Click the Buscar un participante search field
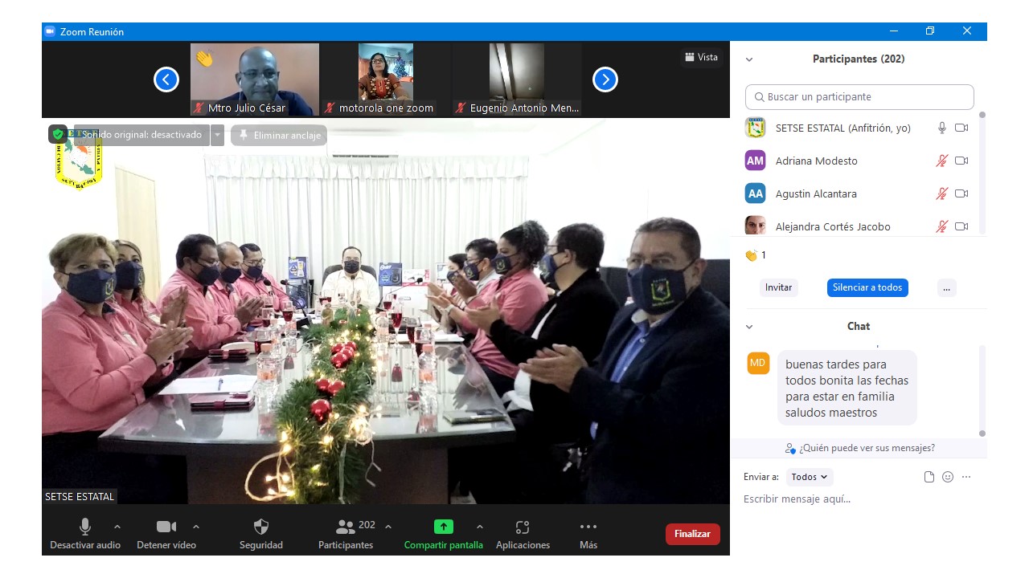Screen dimensions: 1029x578 click(859, 97)
